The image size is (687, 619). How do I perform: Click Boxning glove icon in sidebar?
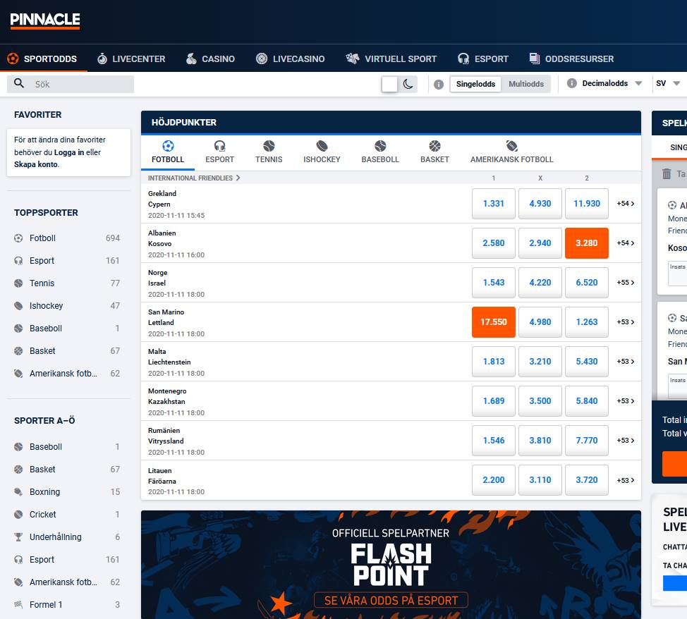pyautogui.click(x=18, y=492)
